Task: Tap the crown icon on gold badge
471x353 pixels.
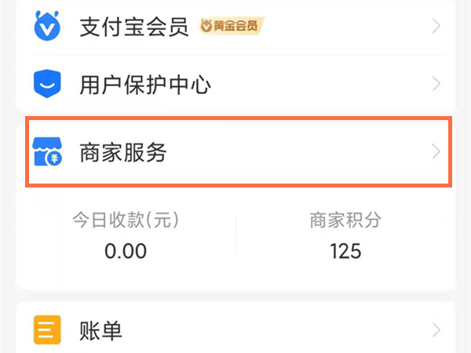Action: click(206, 27)
